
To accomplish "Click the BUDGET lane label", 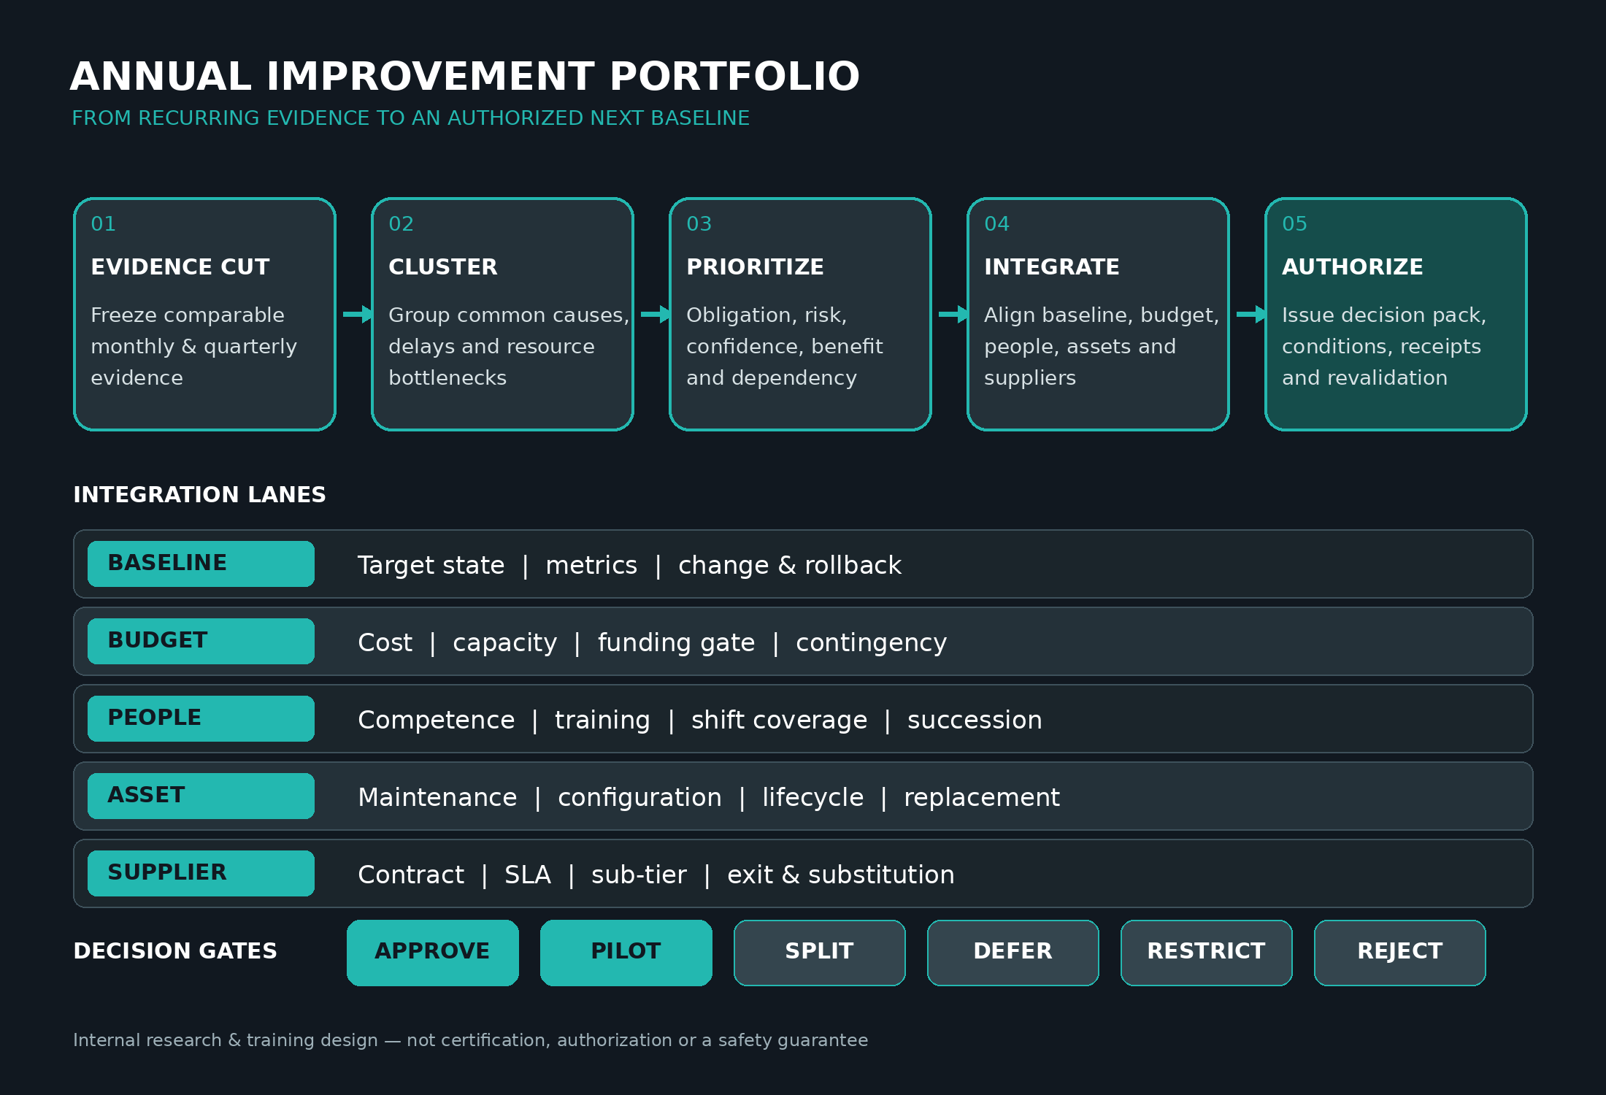I will pos(201,641).
